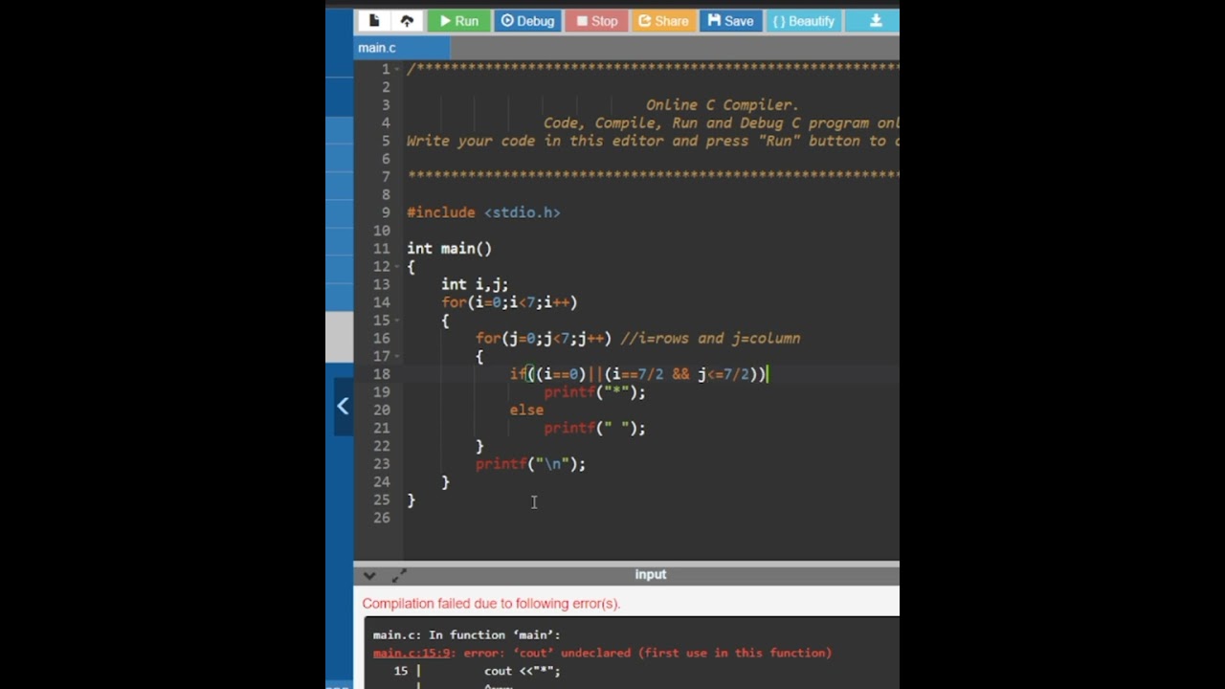The width and height of the screenshot is (1225, 689).
Task: Collapse the outer for loop fold at line 15
Action: click(399, 321)
